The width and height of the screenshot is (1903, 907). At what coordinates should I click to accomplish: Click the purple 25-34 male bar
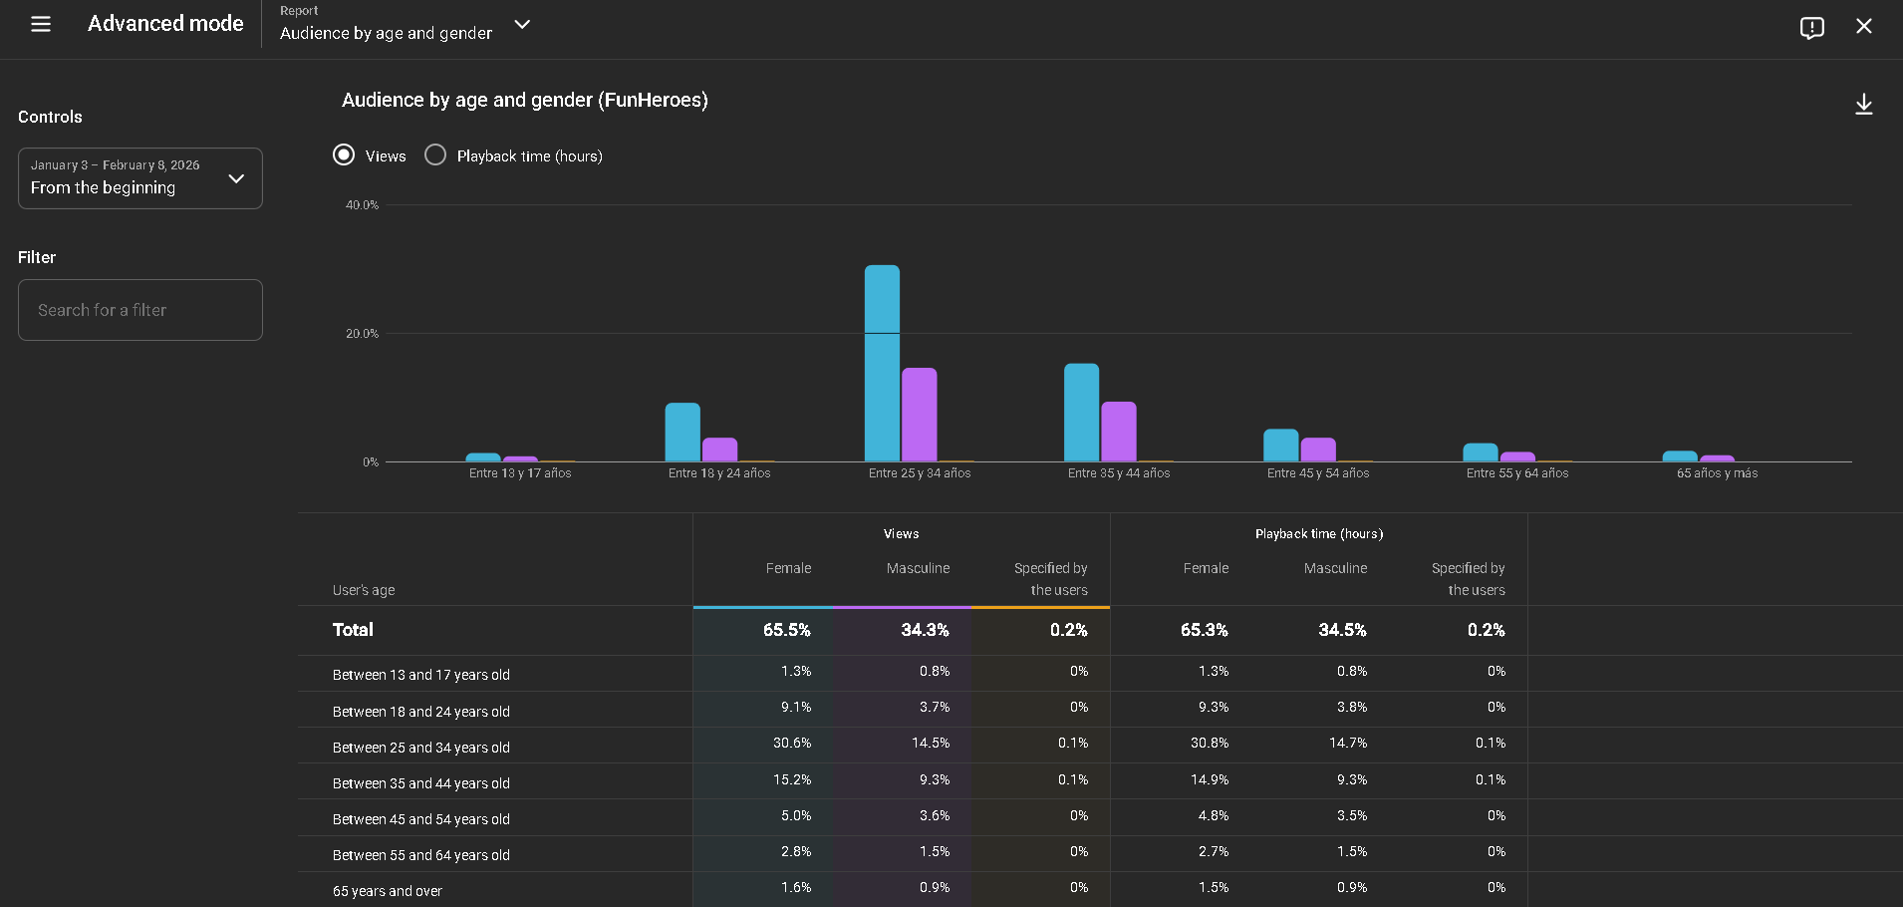919,415
